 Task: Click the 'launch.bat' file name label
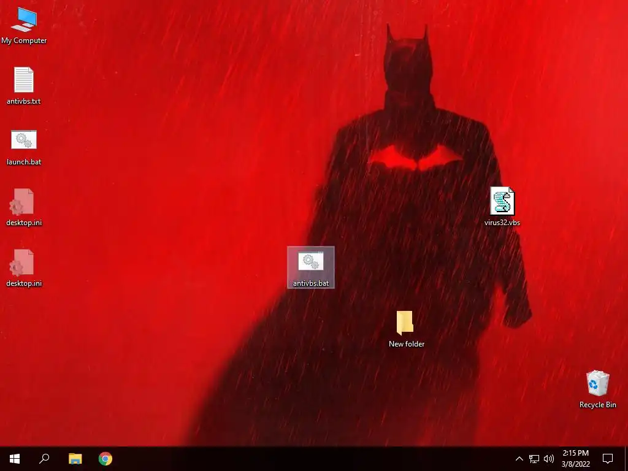click(x=24, y=162)
